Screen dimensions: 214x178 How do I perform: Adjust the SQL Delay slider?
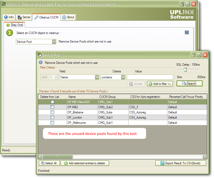(x=185, y=70)
